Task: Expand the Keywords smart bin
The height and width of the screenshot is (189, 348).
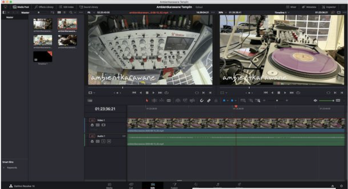Action: tap(4, 168)
